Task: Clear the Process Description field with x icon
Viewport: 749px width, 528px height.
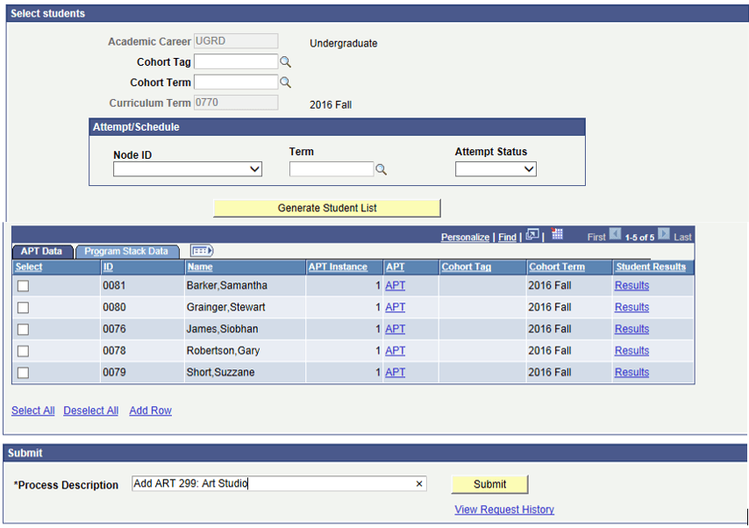Action: click(x=419, y=483)
